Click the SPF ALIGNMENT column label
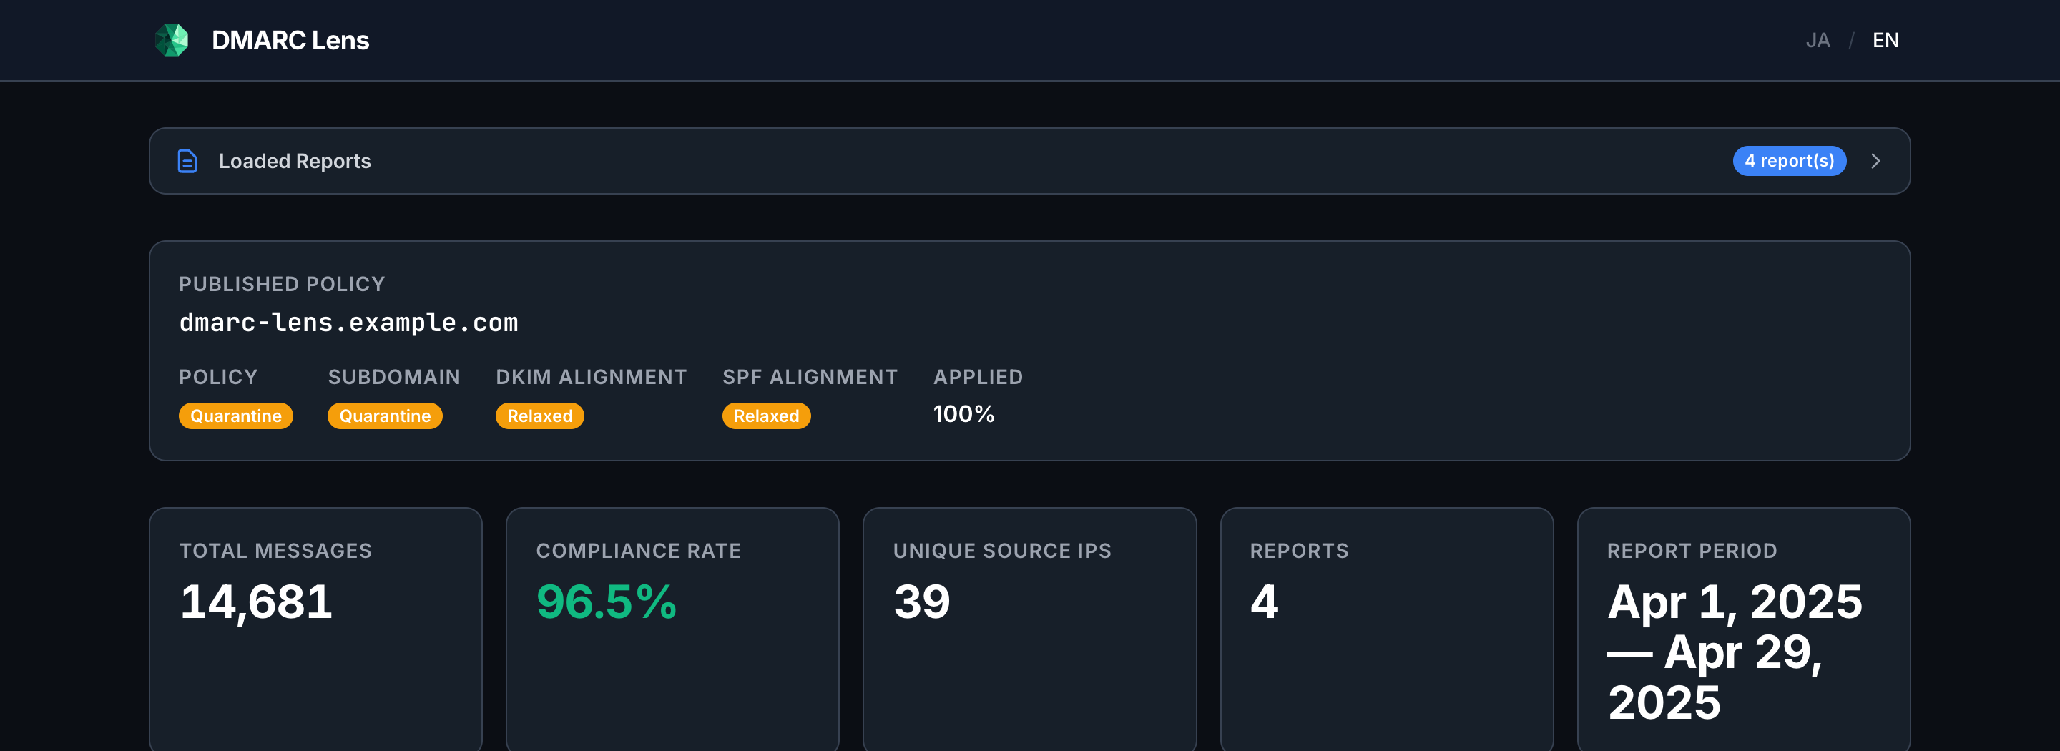This screenshot has height=751, width=2060. click(810, 377)
